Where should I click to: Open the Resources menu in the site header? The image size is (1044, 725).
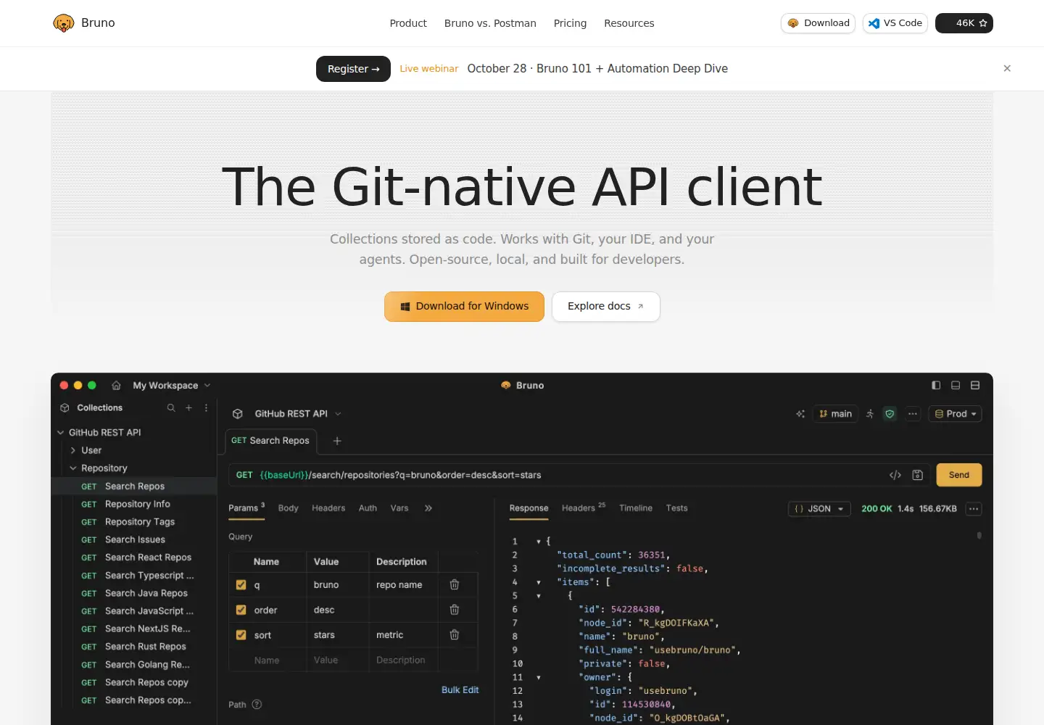(x=629, y=23)
